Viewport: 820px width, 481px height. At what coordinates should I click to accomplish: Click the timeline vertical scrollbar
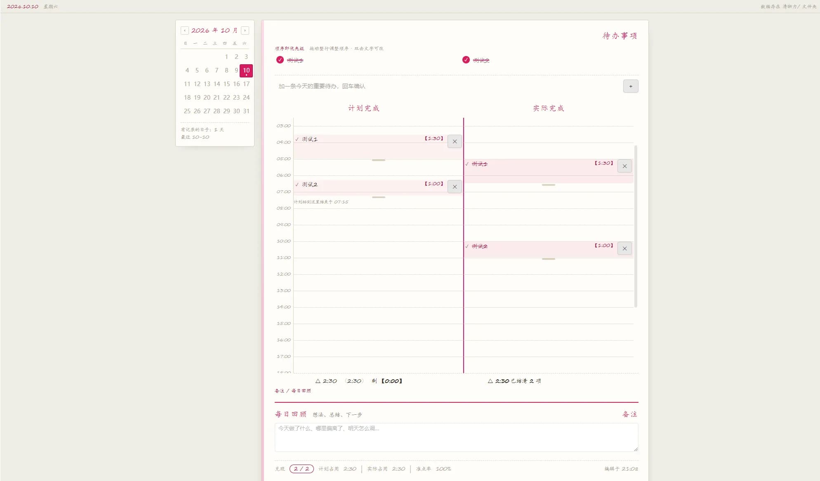coord(636,226)
